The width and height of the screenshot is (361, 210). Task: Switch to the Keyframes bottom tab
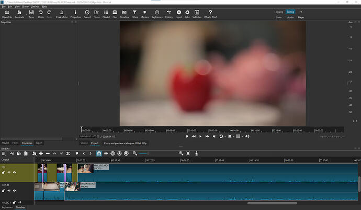click(7, 207)
